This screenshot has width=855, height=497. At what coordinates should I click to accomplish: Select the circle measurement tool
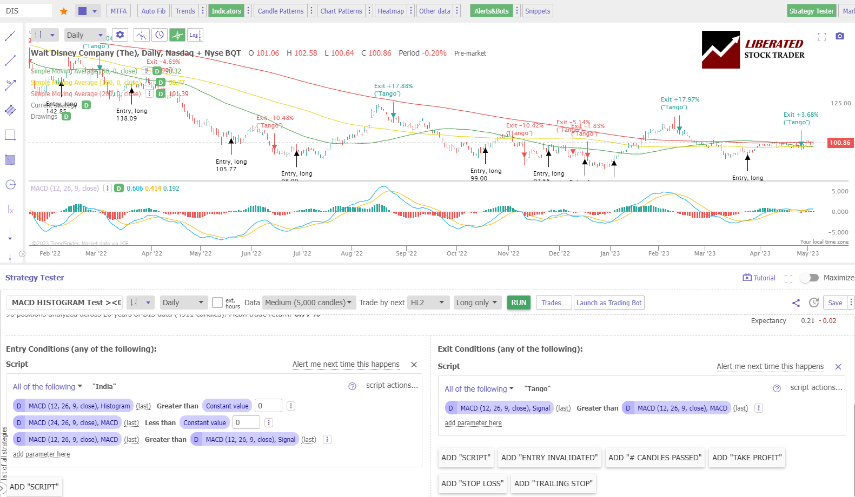pos(10,184)
